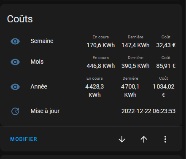Viewport: 186px width, 159px height.
Task: Click the refresh clock icon for Mise à jour
Action: click(15, 111)
